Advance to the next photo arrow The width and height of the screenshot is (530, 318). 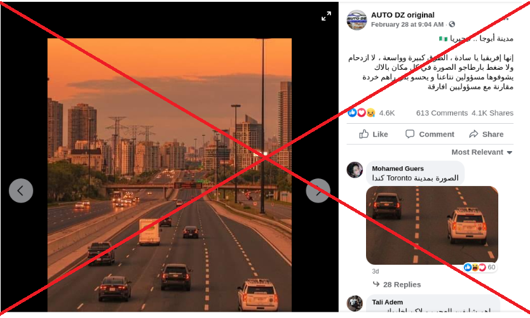(x=318, y=190)
